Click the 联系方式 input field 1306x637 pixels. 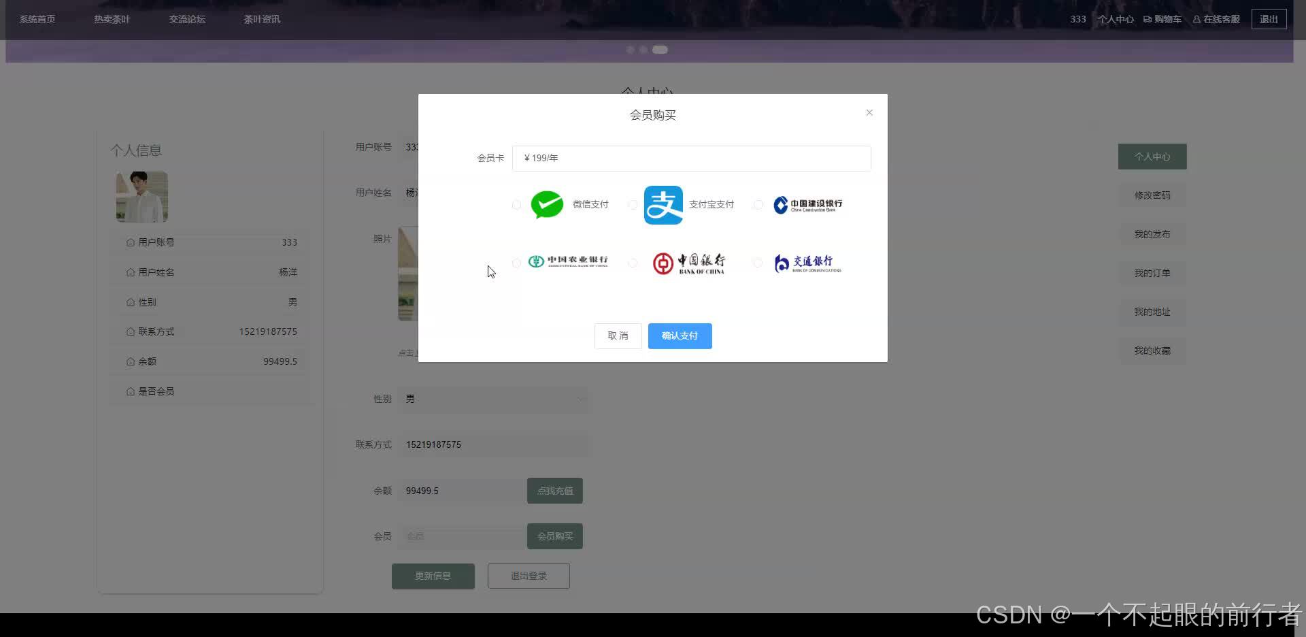[495, 444]
